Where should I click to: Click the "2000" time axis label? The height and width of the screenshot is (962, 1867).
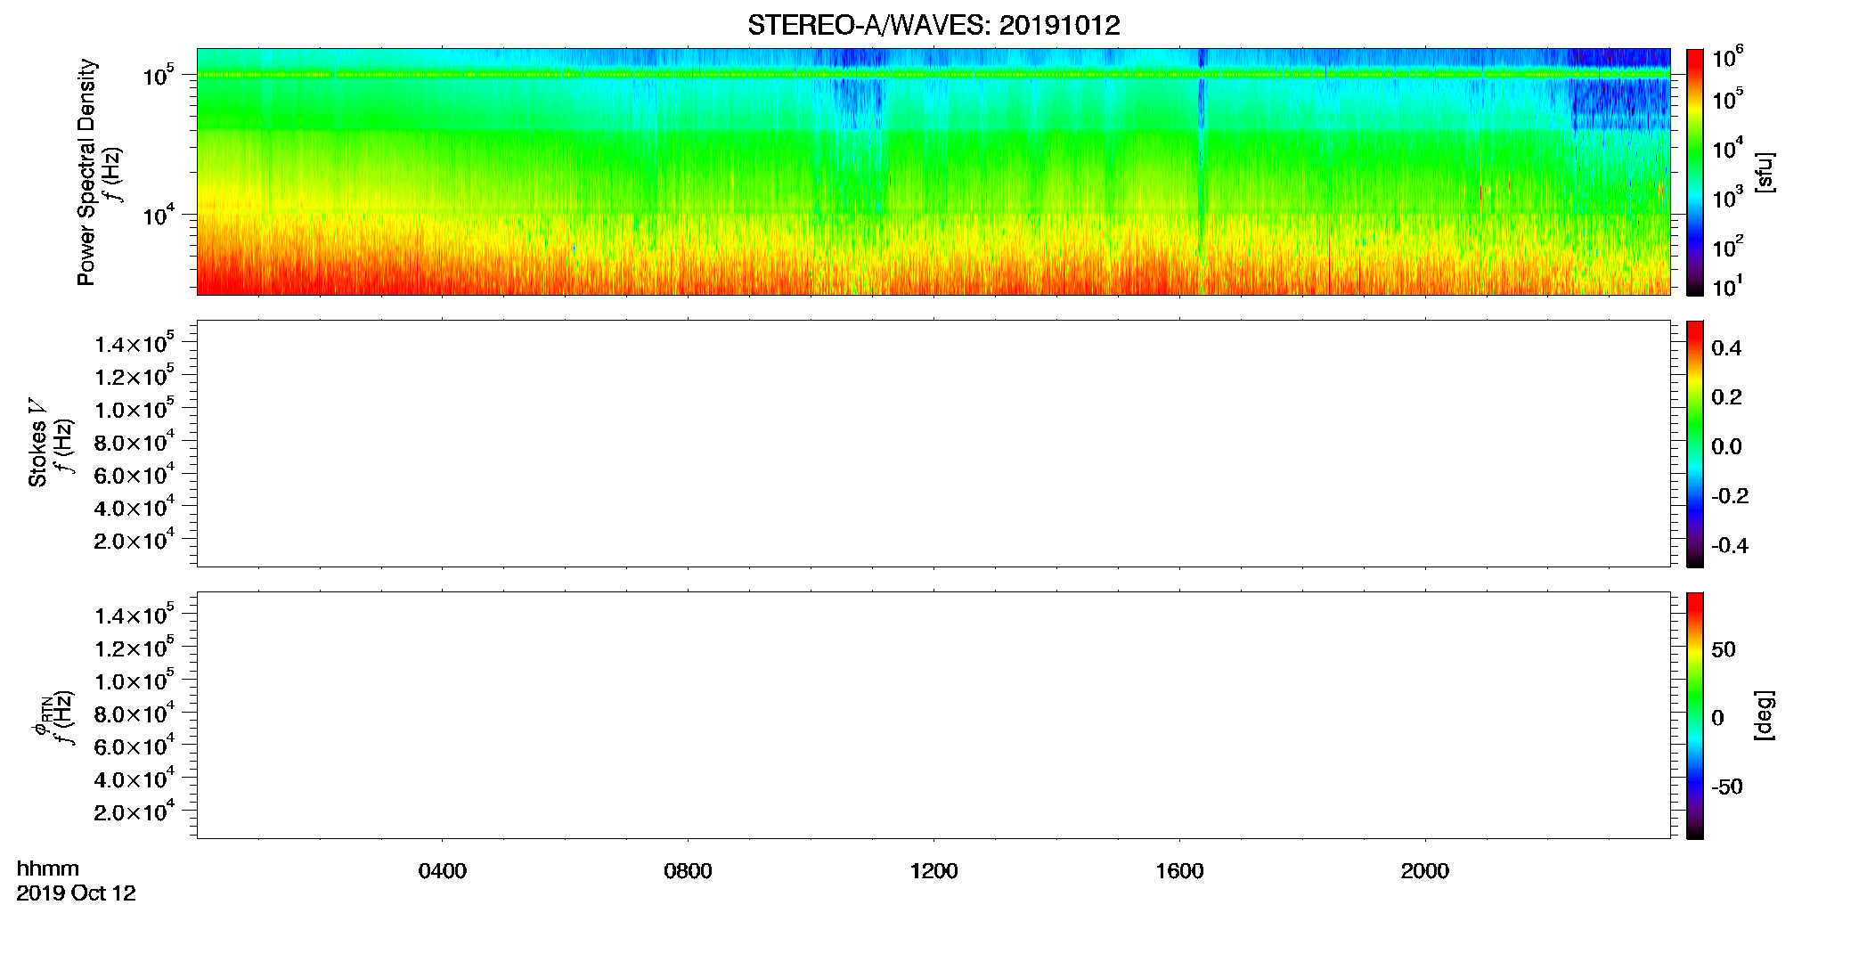coord(1425,871)
